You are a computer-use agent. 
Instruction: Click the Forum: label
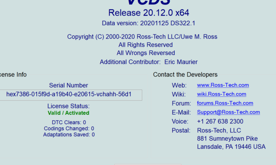[x=181, y=103]
